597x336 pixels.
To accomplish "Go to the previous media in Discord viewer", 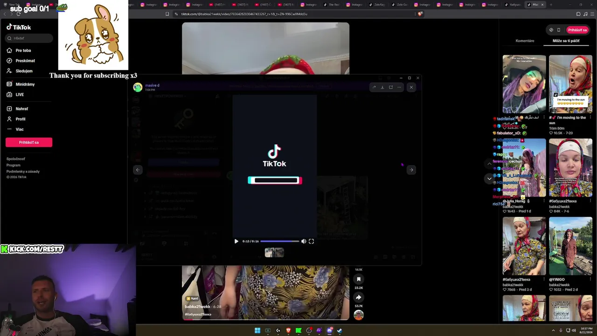I will point(138,170).
